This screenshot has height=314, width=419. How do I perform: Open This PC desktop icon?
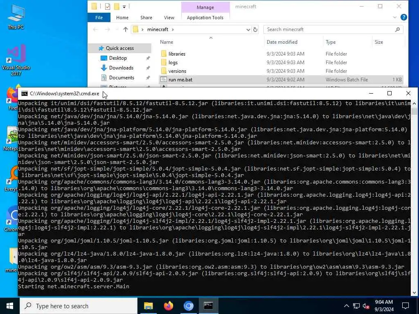16,17
